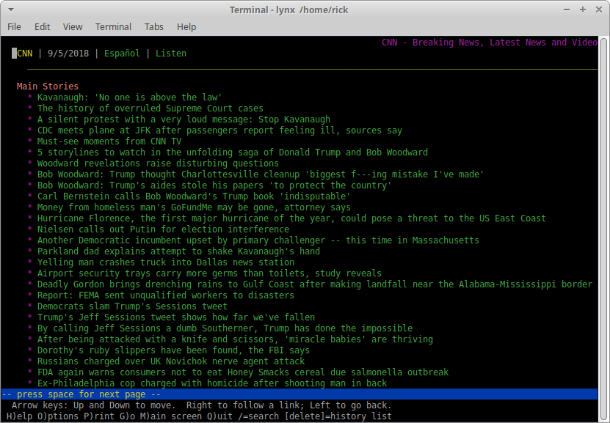
Task: Open Kavanaugh 'No one is above the law' story
Action: (129, 98)
